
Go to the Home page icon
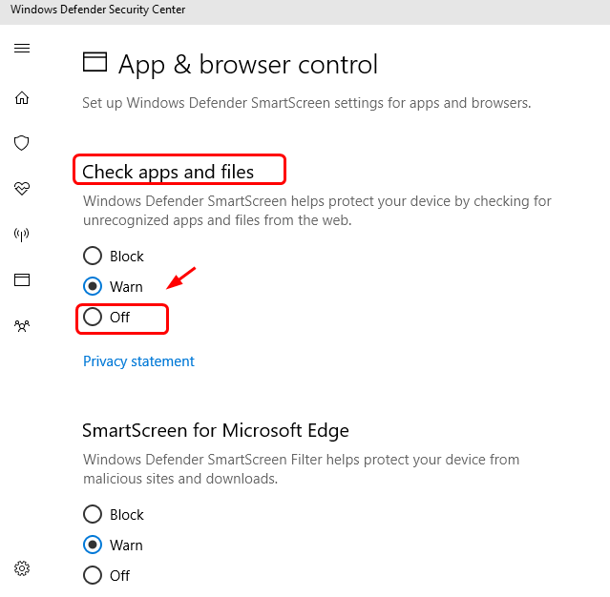(22, 97)
